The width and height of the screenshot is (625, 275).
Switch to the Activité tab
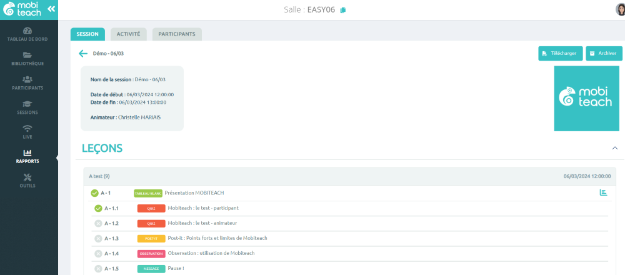pyautogui.click(x=128, y=34)
